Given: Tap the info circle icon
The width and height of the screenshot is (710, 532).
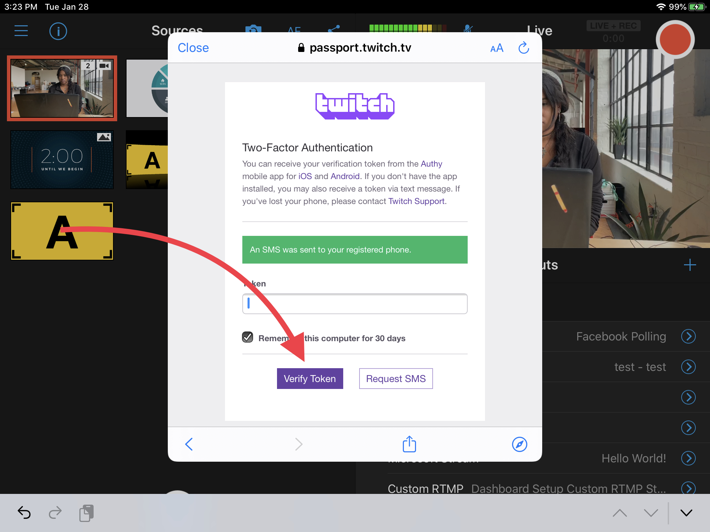Looking at the screenshot, I should pos(58,31).
